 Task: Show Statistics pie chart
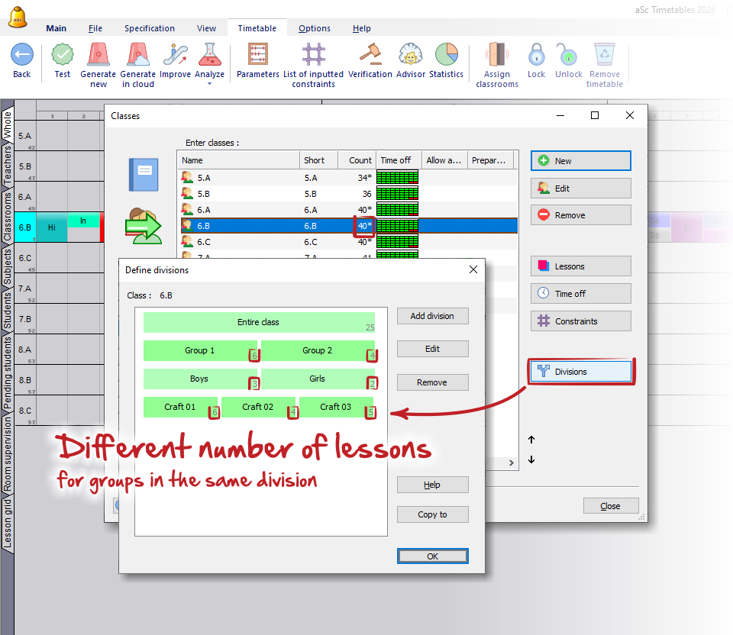[x=446, y=56]
